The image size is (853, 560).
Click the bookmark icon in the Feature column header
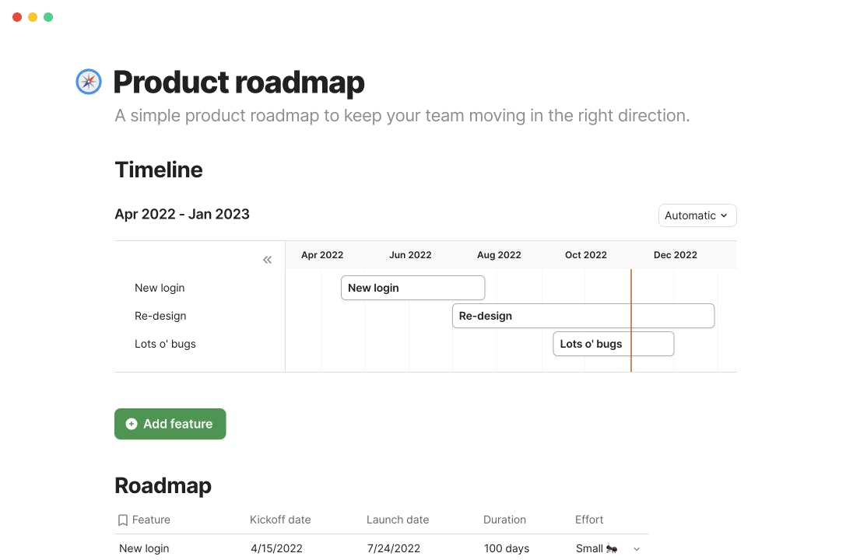[x=122, y=520]
